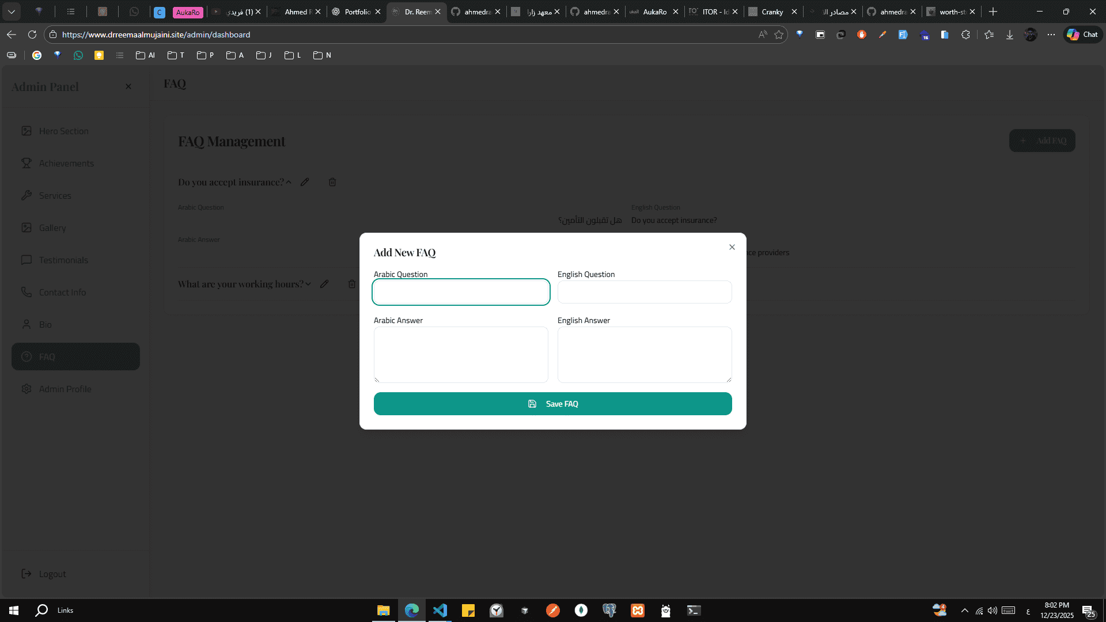This screenshot has width=1106, height=622.
Task: Open browser extensions puzzle icon
Action: (x=965, y=35)
